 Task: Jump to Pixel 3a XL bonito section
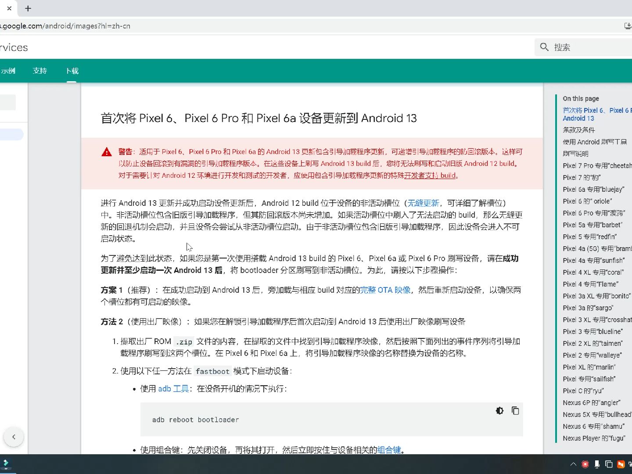[x=596, y=296]
